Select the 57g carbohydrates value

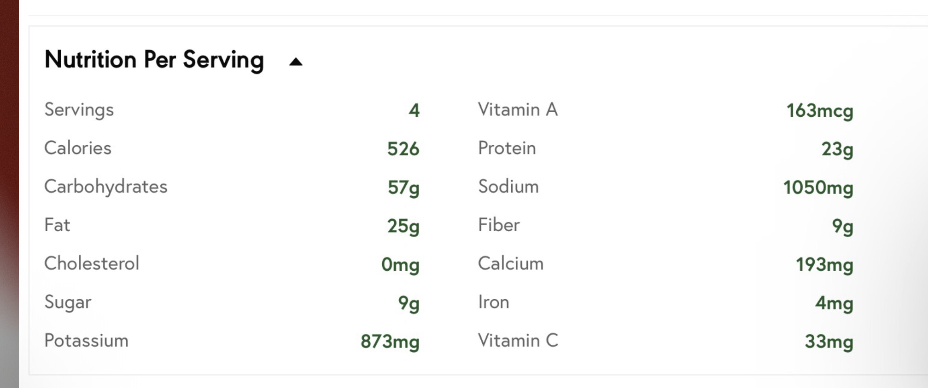point(403,188)
